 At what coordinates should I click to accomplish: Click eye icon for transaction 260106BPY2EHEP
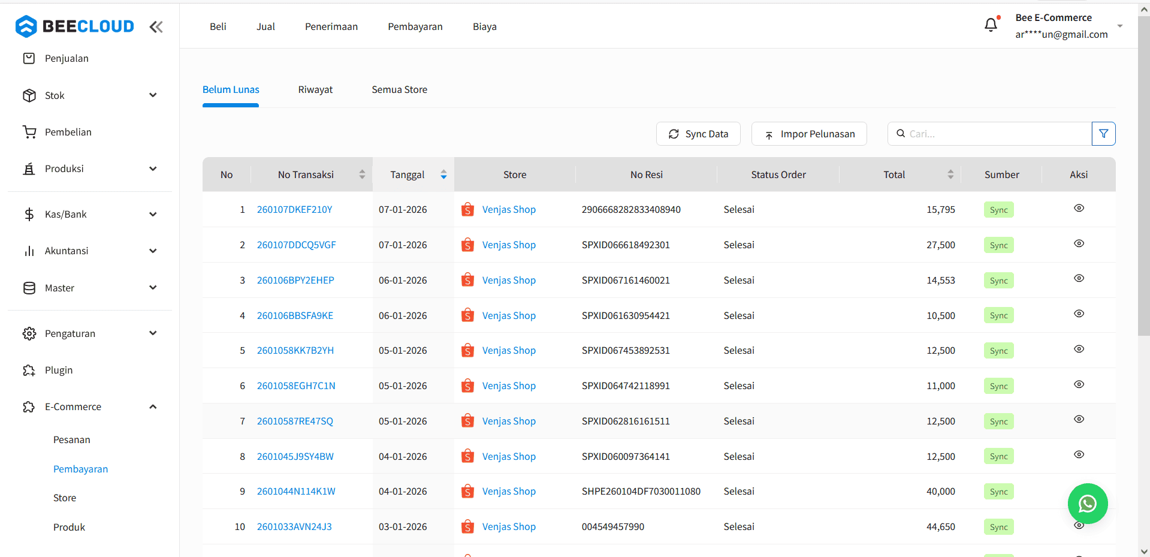(x=1079, y=278)
